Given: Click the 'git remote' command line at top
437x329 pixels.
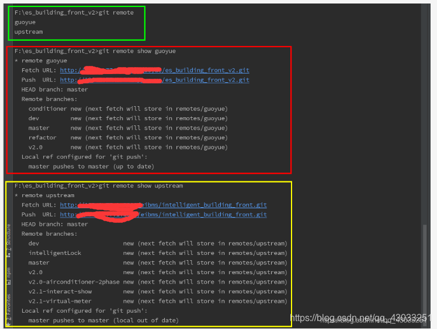Looking at the screenshot, I should (74, 12).
